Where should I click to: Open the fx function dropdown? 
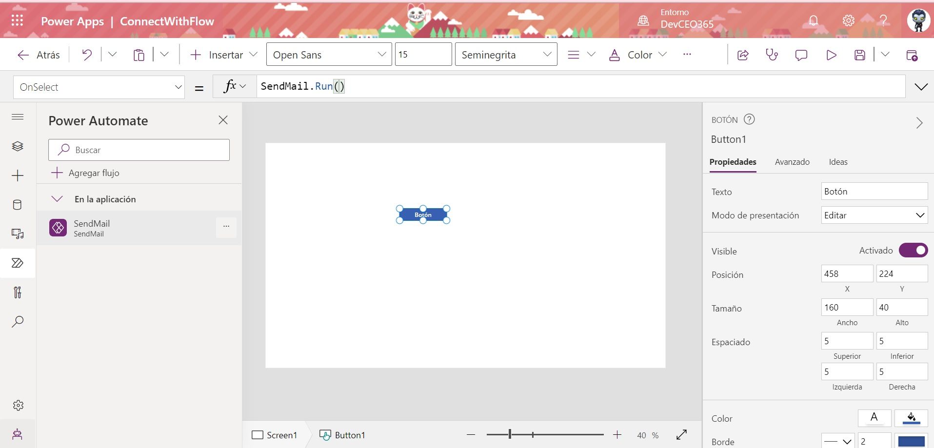tap(235, 86)
